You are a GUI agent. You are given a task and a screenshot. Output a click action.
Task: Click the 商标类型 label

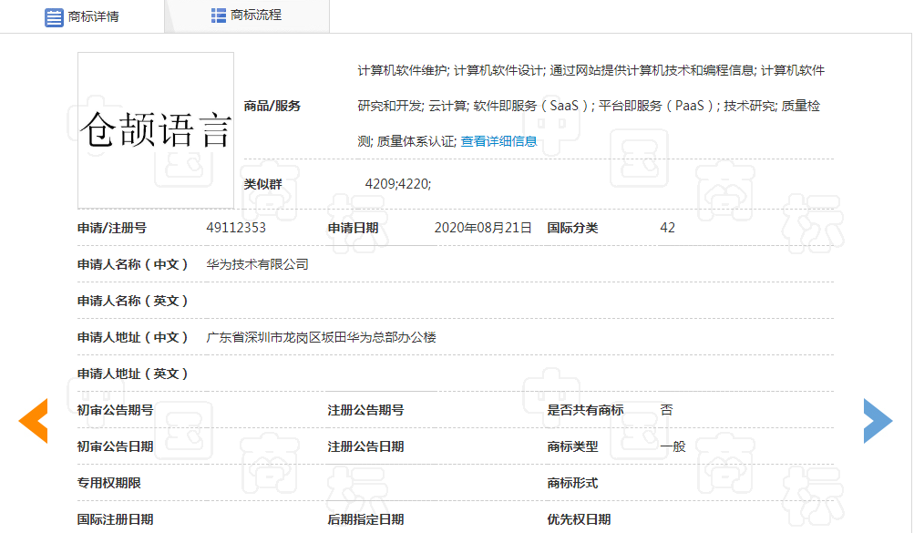pos(572,446)
